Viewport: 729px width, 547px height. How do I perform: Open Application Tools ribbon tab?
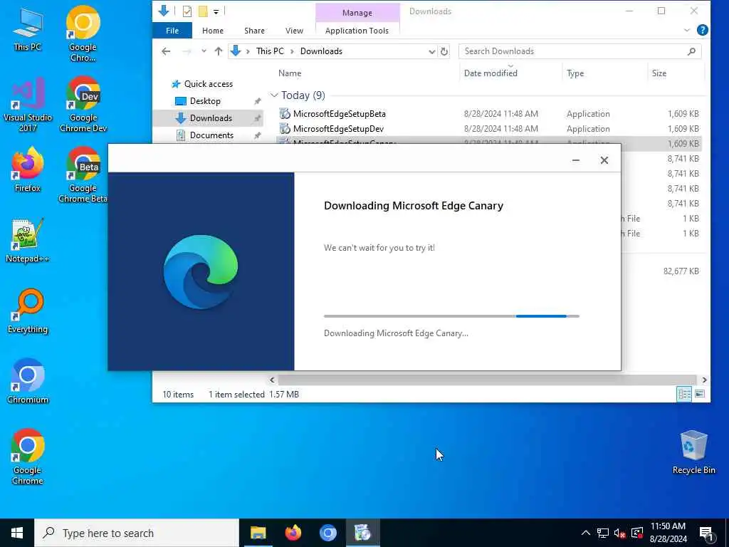357,31
